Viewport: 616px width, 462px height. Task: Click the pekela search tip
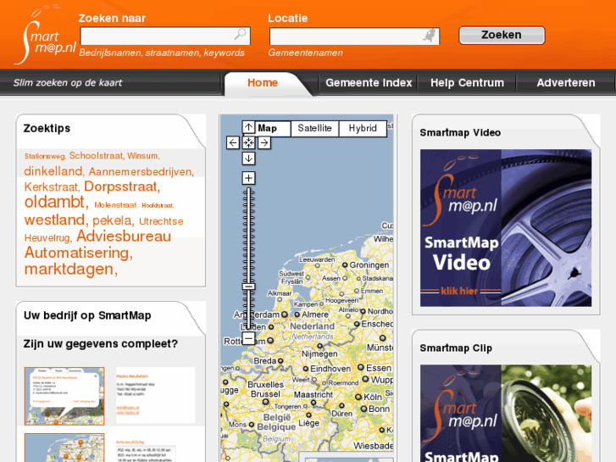tap(114, 221)
